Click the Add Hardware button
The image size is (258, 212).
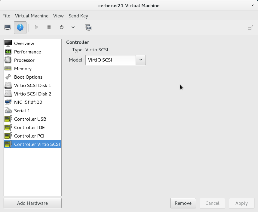point(32,203)
